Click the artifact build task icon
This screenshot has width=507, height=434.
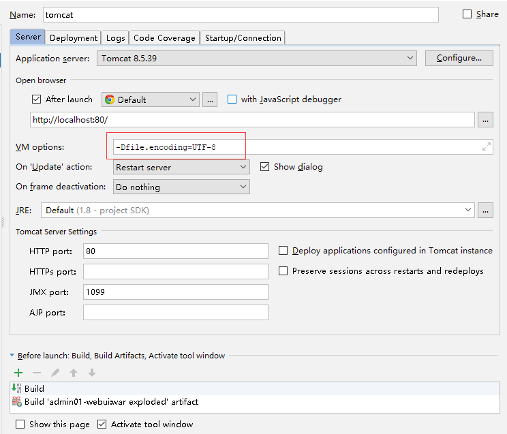click(x=17, y=401)
